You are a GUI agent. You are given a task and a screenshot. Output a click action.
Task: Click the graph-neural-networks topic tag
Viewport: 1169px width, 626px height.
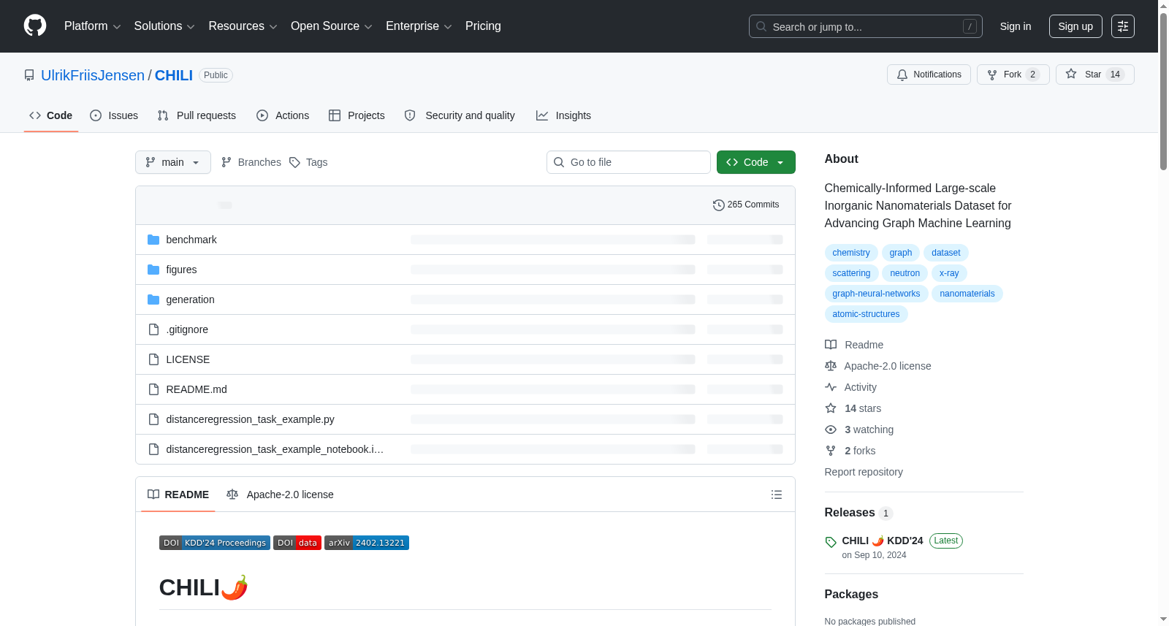click(876, 294)
